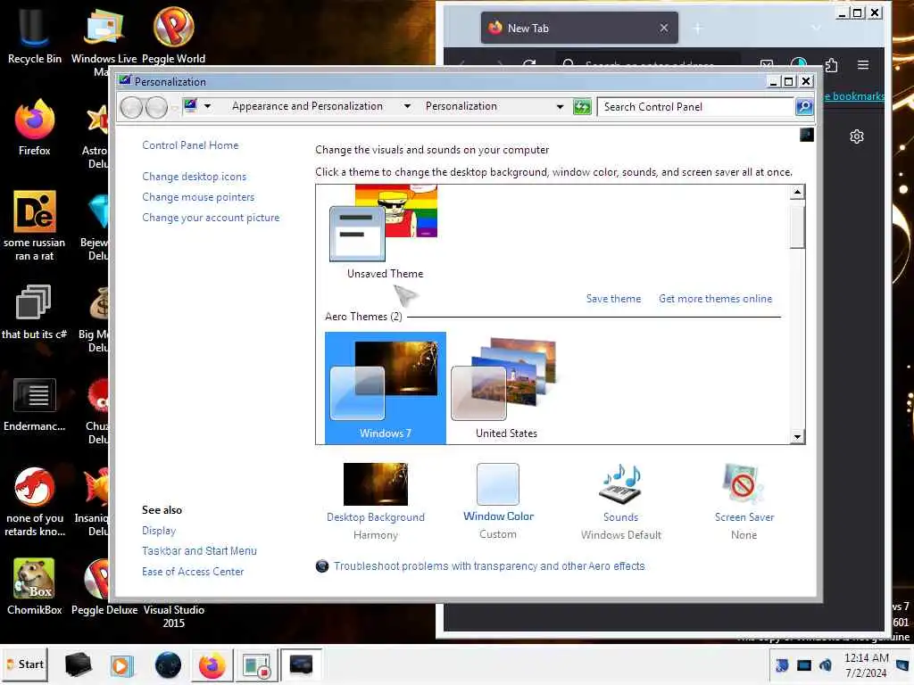Expand dropdown after Appearance and Personalization
The width and height of the screenshot is (914, 685).
(407, 107)
